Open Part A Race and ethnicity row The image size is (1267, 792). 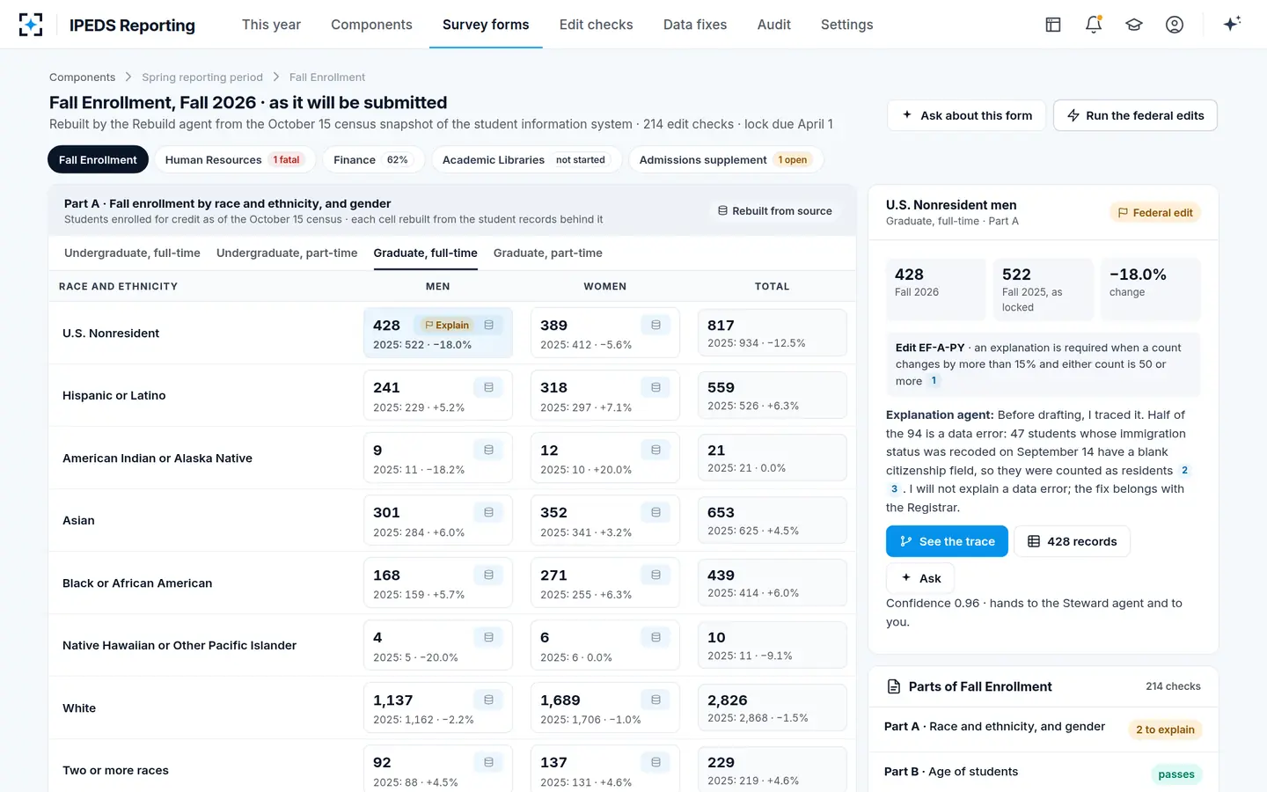pyautogui.click(x=1043, y=728)
